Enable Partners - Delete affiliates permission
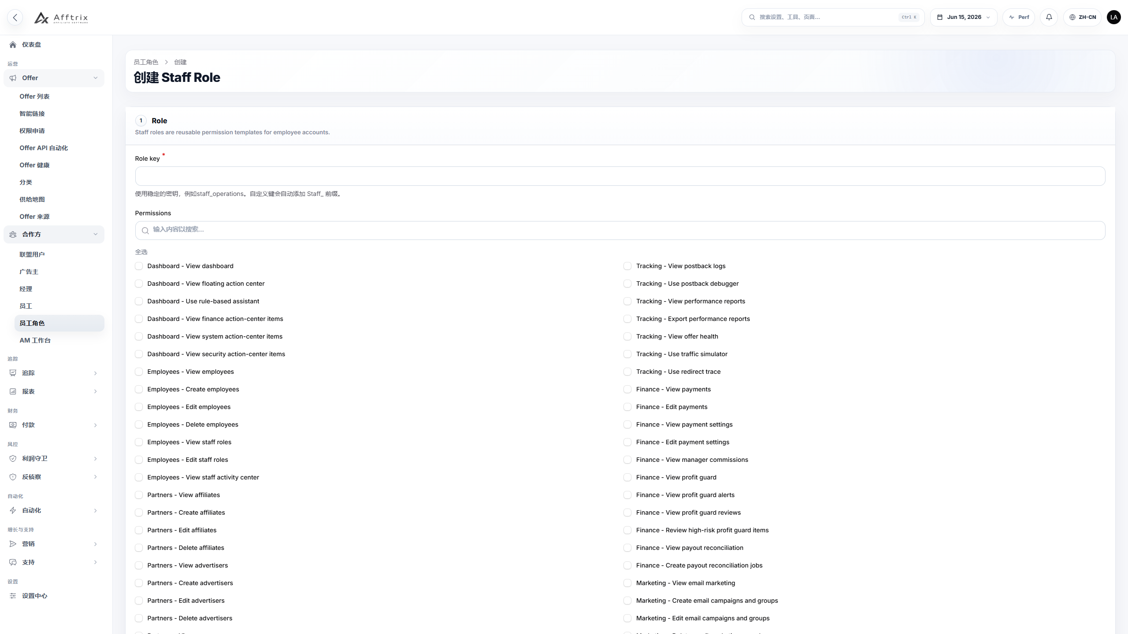The width and height of the screenshot is (1128, 634). (139, 548)
